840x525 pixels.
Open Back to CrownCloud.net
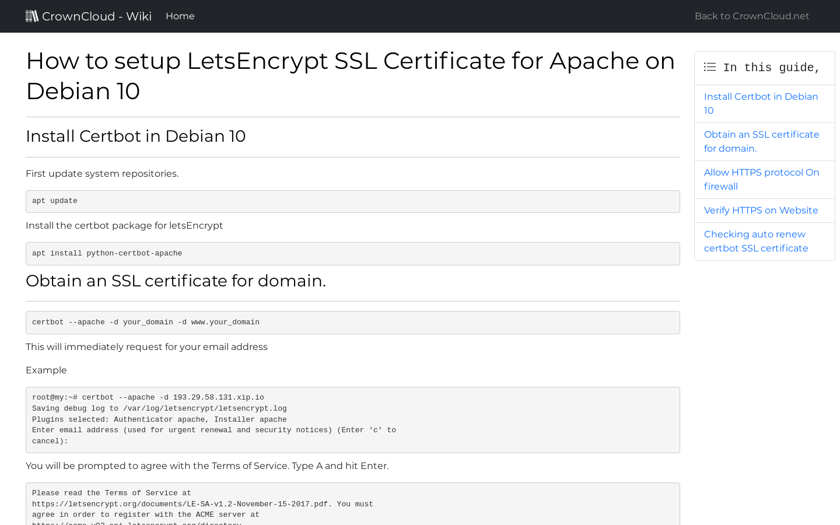click(x=751, y=16)
